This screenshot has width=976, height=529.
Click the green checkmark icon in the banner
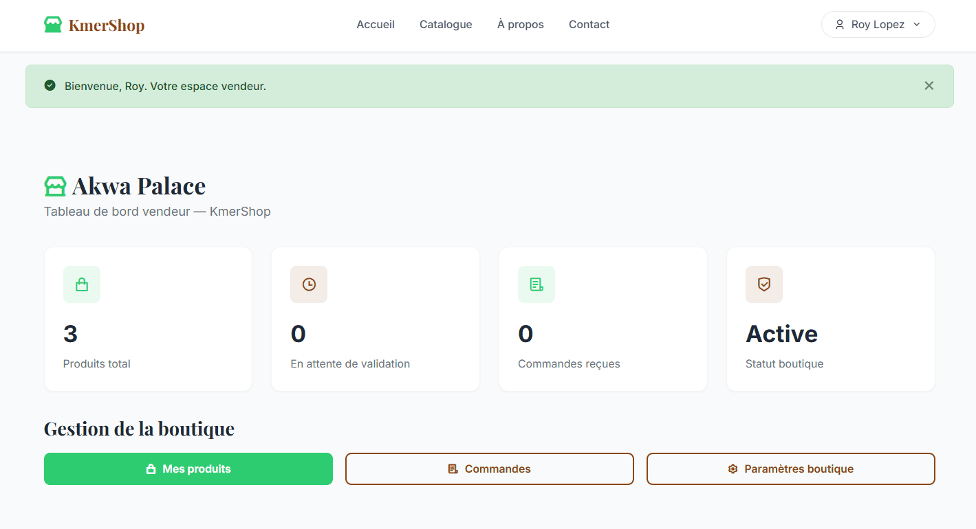point(50,86)
